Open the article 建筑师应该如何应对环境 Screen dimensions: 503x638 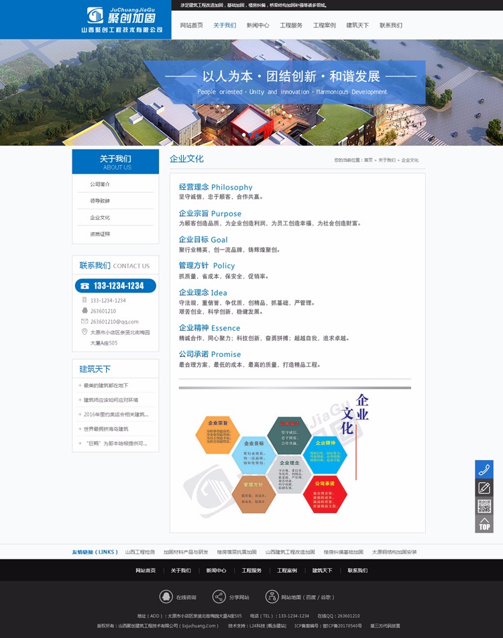click(111, 400)
